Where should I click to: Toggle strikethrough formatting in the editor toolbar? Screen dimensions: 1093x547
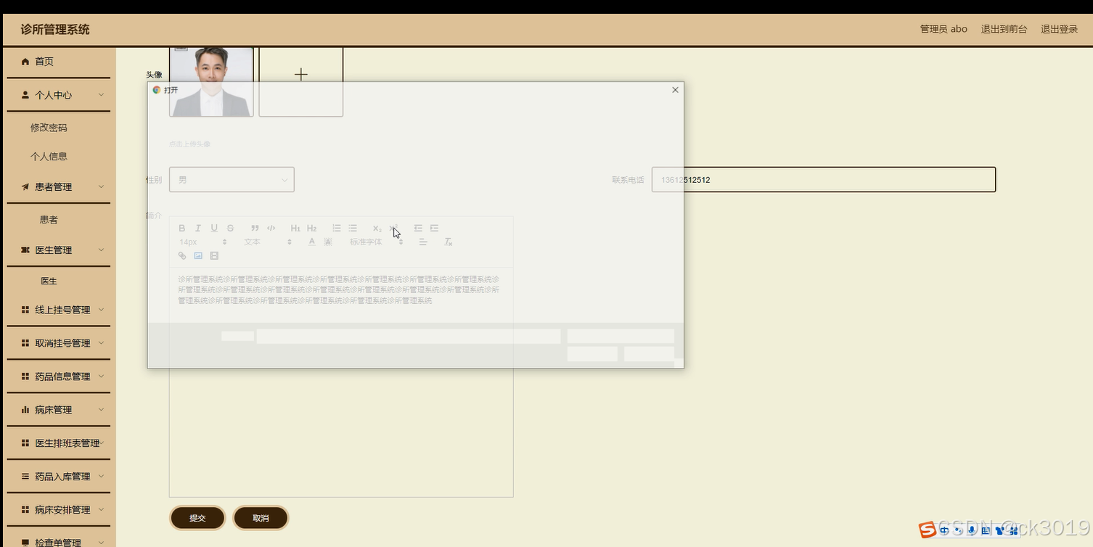pyautogui.click(x=230, y=228)
